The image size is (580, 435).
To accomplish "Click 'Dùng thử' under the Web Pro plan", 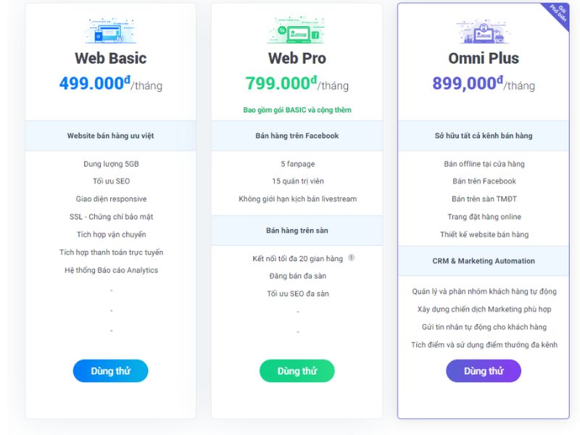I will pos(297,370).
